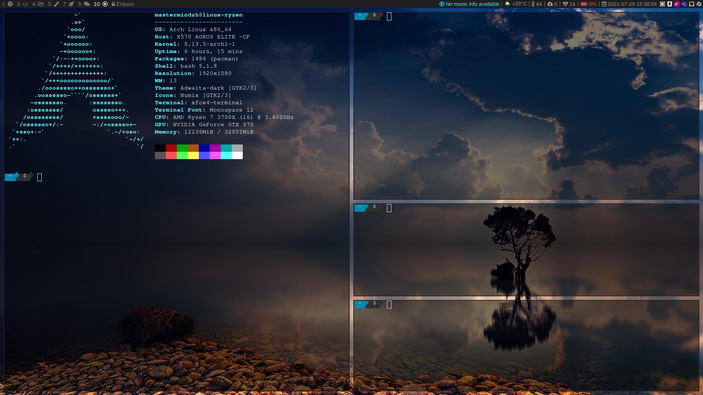Click the bright cyan neofetch color block
This screenshot has height=395, width=703.
point(226,155)
